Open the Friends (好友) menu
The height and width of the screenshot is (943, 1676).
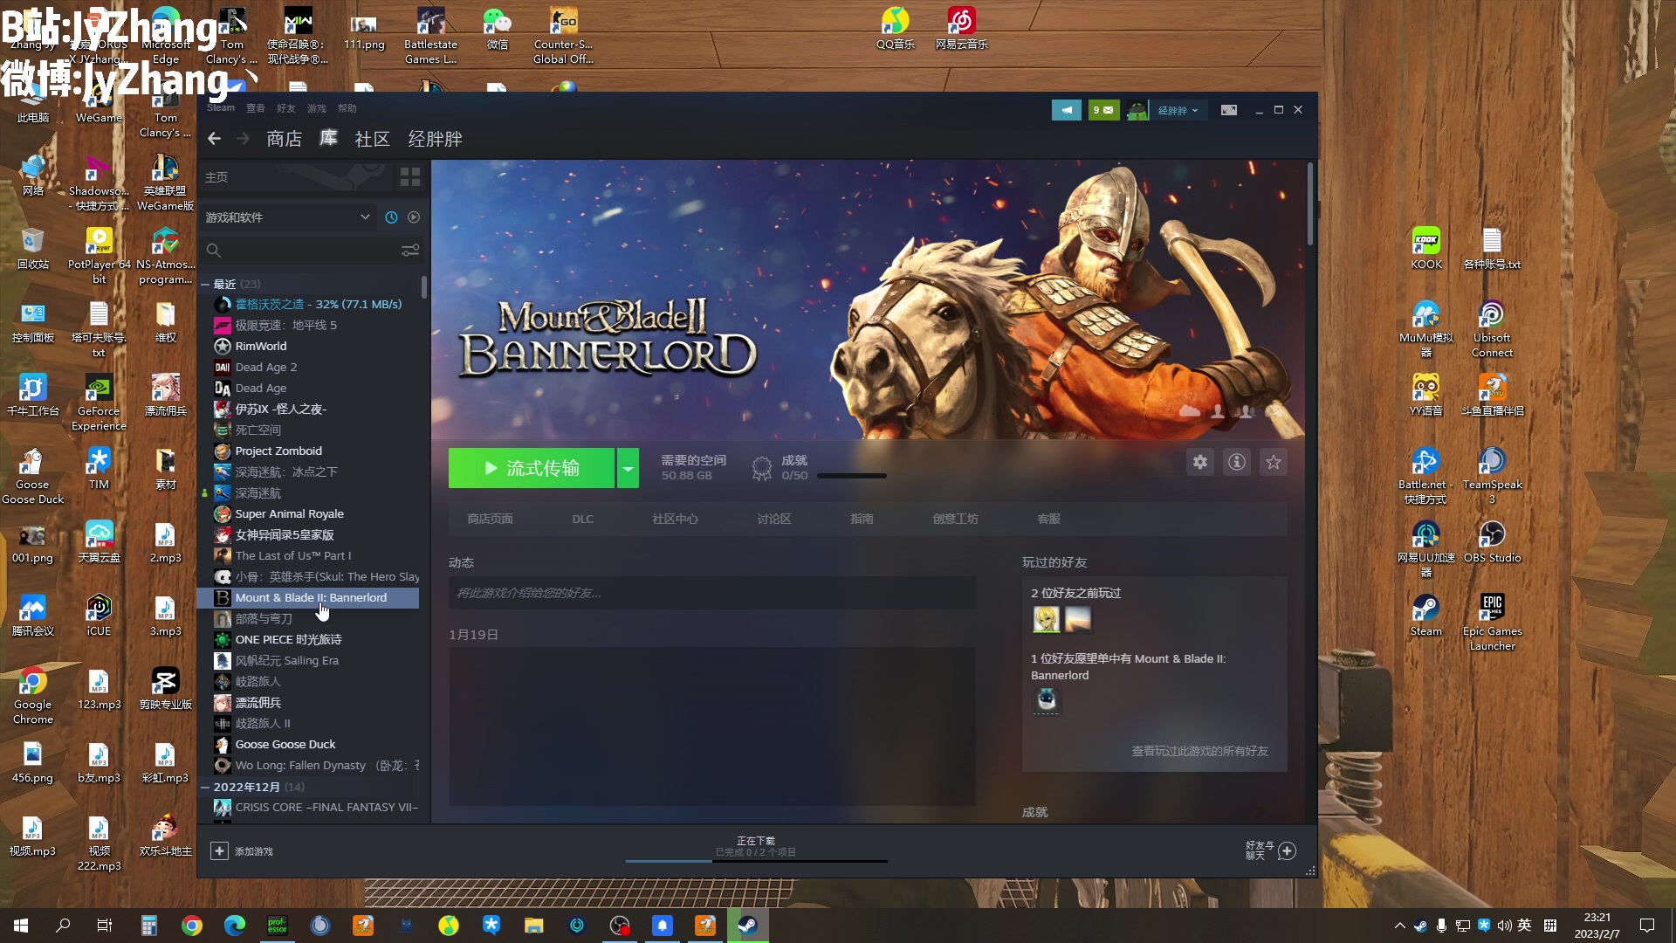(285, 108)
